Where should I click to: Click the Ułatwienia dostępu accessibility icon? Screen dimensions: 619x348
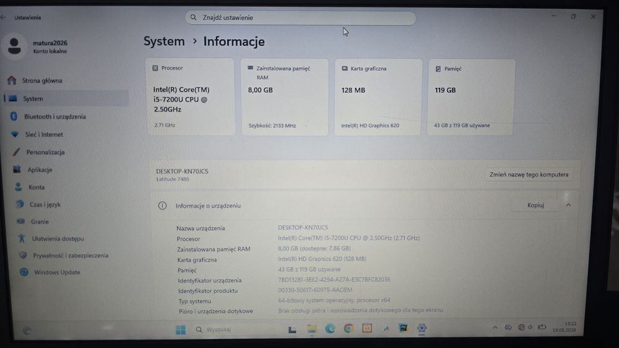click(22, 239)
